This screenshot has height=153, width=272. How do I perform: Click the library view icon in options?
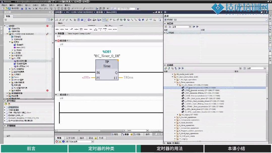click(x=165, y=20)
